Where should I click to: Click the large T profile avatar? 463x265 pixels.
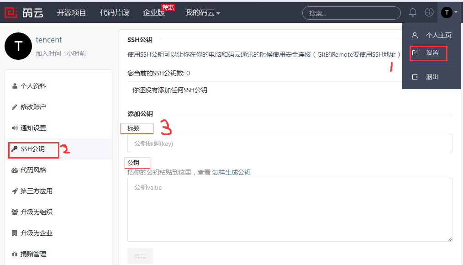(x=18, y=46)
